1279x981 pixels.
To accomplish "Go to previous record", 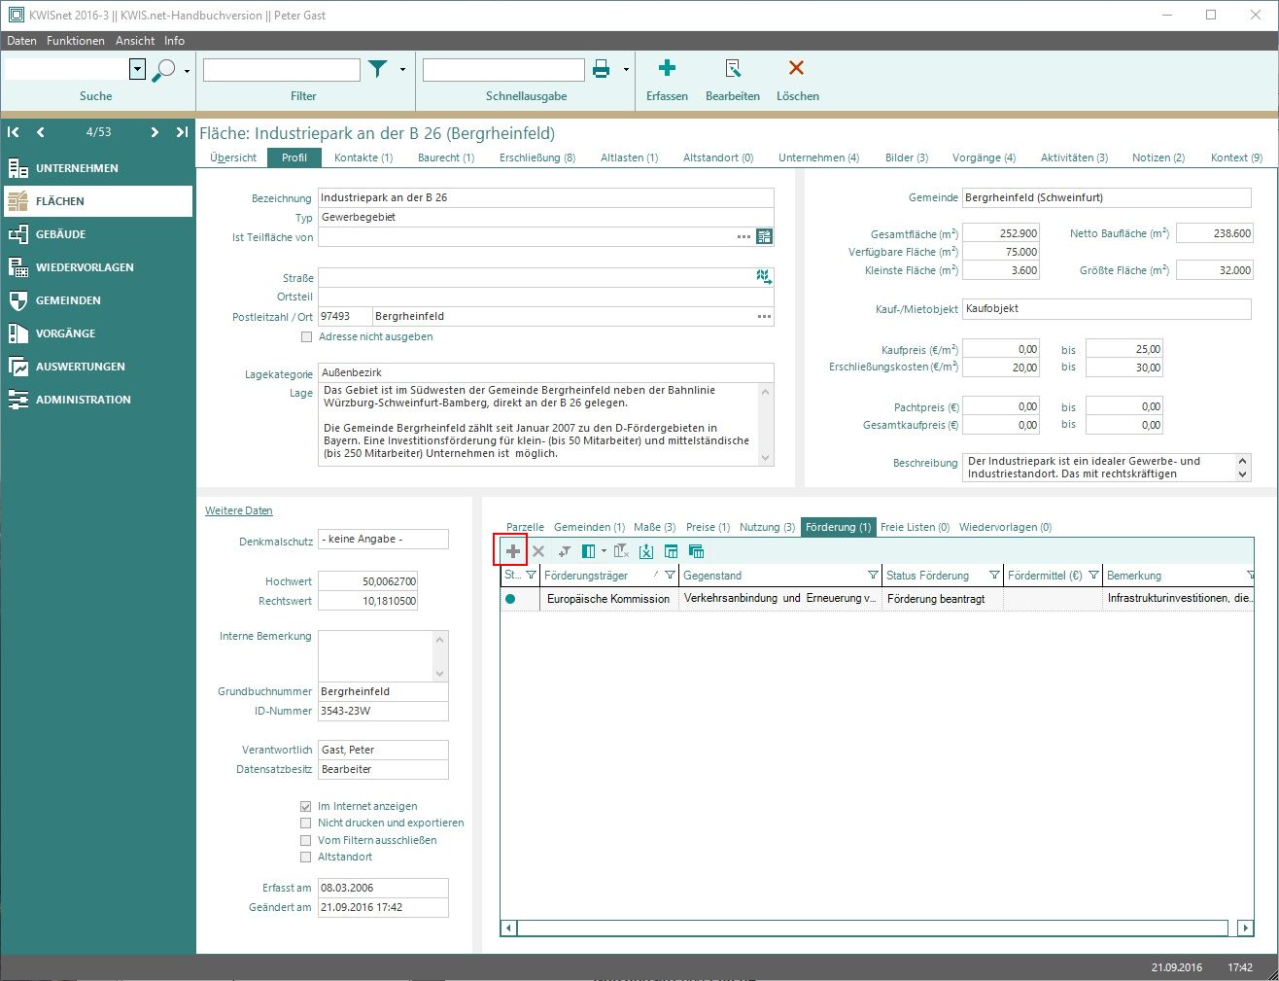I will pyautogui.click(x=40, y=132).
